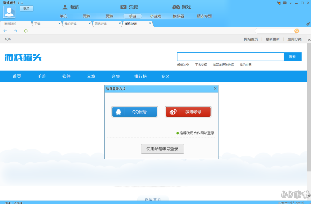Click the 登录 button
The width and height of the screenshot is (311, 204).
coord(26,8)
